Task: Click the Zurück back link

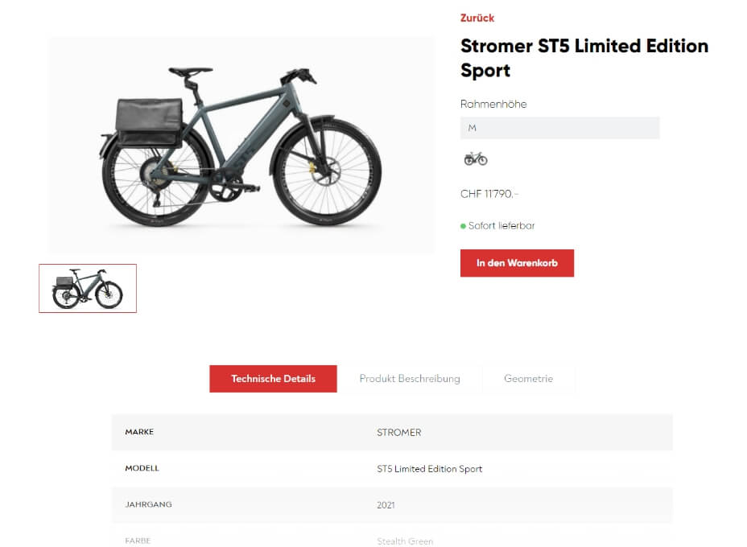Action: pos(477,18)
